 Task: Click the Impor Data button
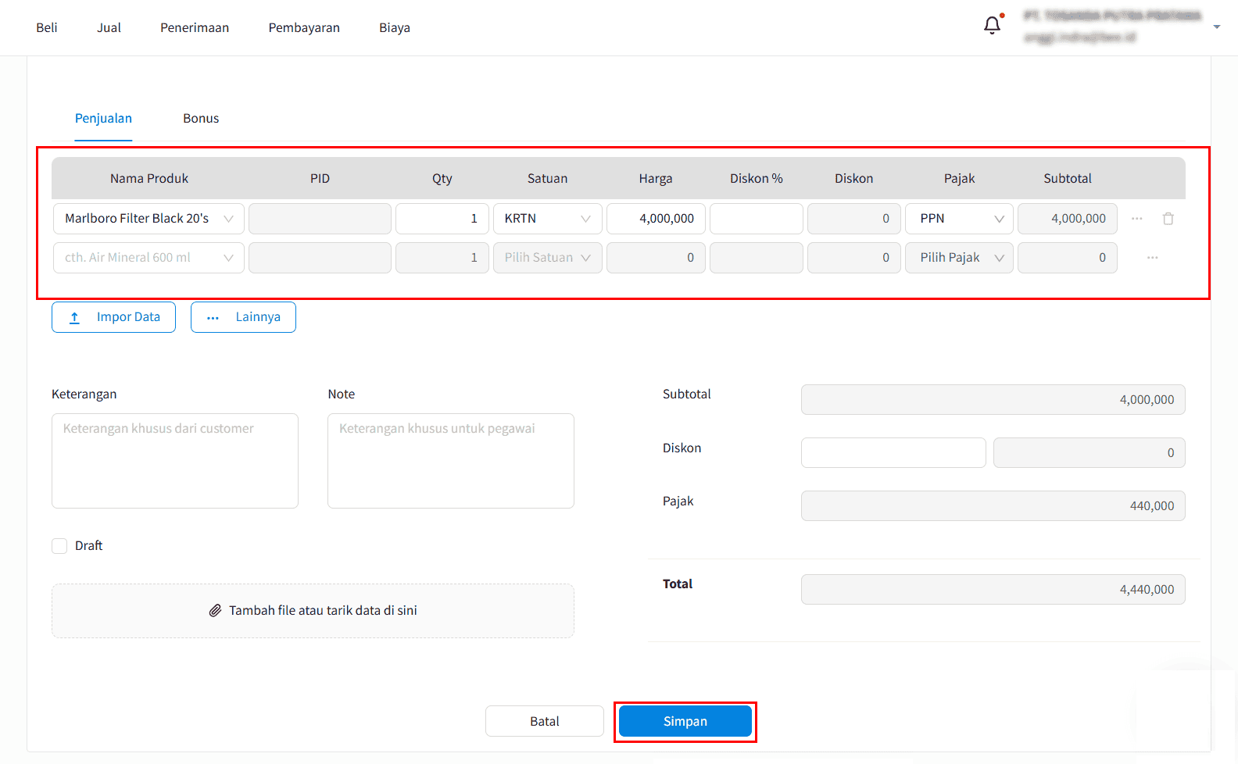click(113, 317)
